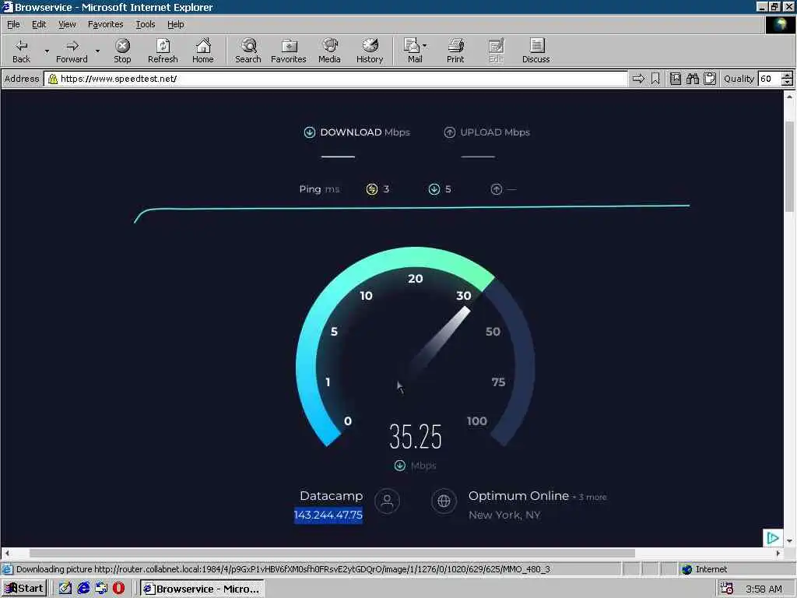
Task: Click the vertical scrollbar thumb
Action: pos(789,167)
